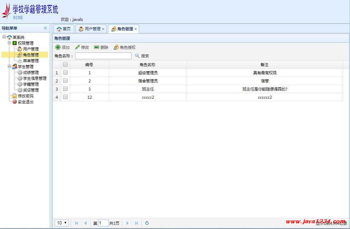The height and width of the screenshot is (229, 350).
Task: Click the 搜索 magnifier search icon
Action: (137, 56)
